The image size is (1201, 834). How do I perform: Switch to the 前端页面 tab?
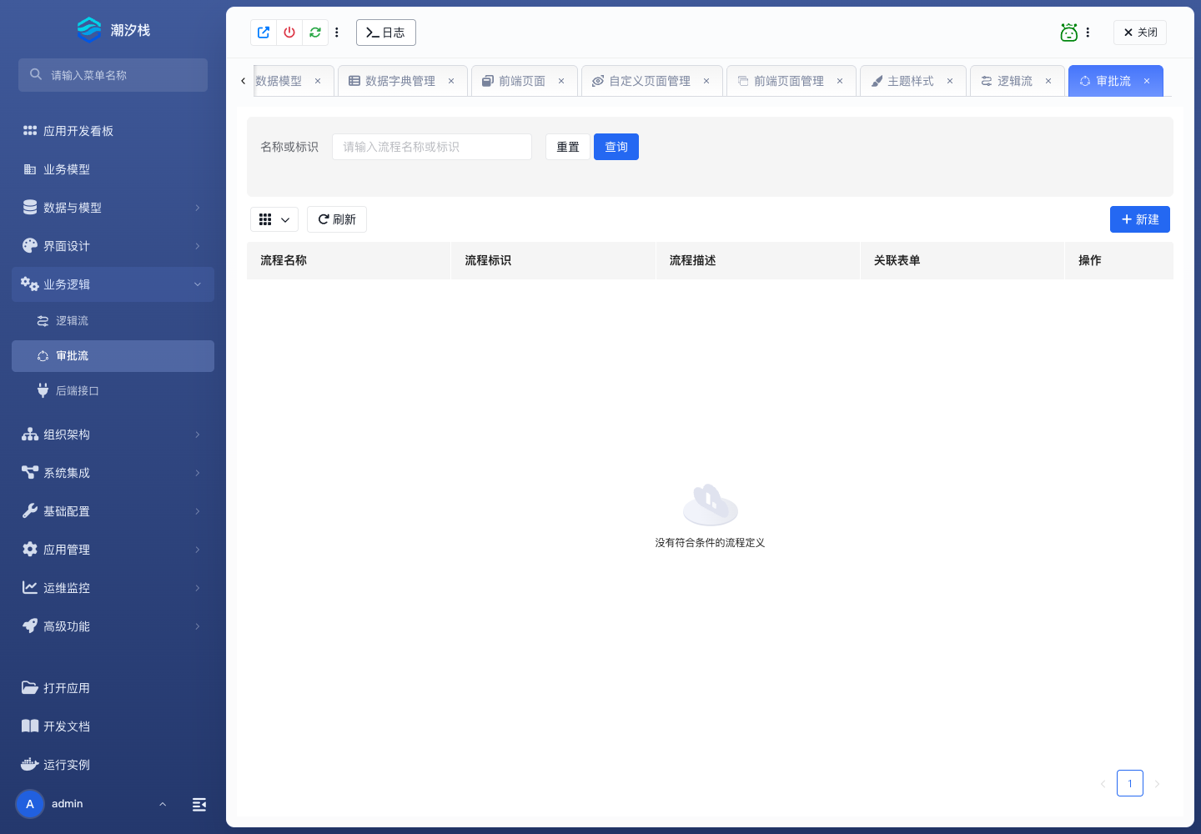(522, 81)
